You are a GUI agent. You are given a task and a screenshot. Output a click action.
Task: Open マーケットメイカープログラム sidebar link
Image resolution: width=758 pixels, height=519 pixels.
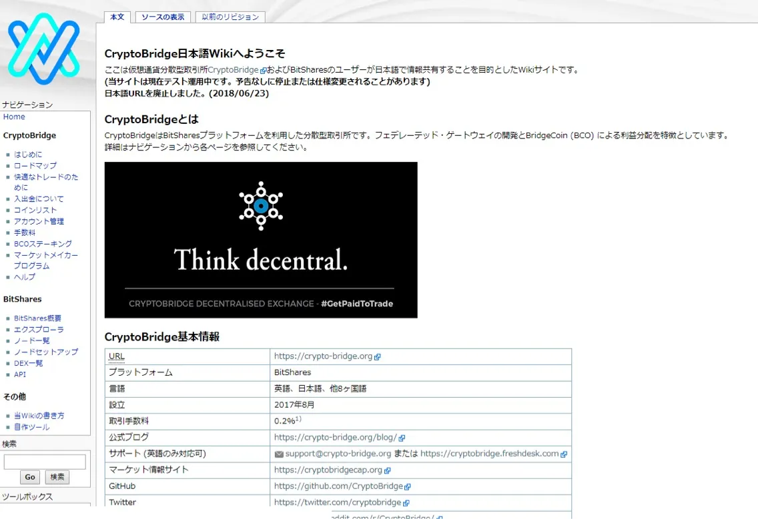[x=46, y=260]
